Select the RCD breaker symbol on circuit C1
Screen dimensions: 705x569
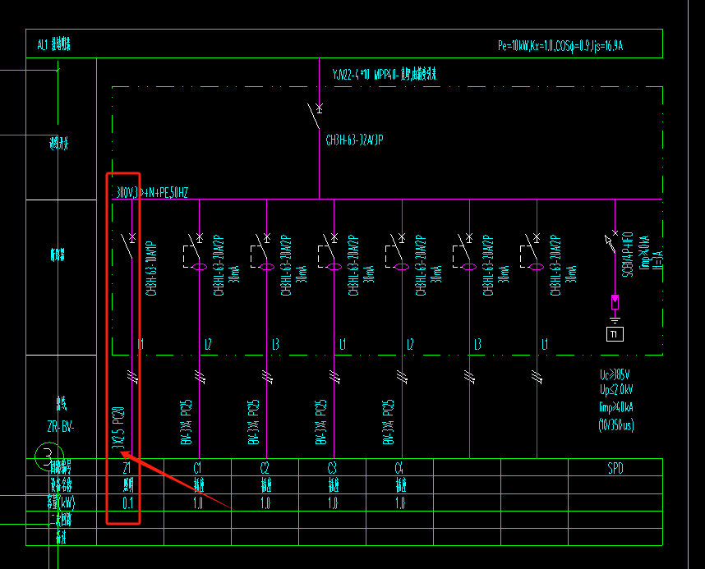195,253
